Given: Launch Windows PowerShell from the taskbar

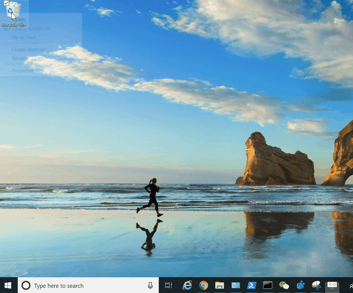Looking at the screenshot, I should pos(252,285).
